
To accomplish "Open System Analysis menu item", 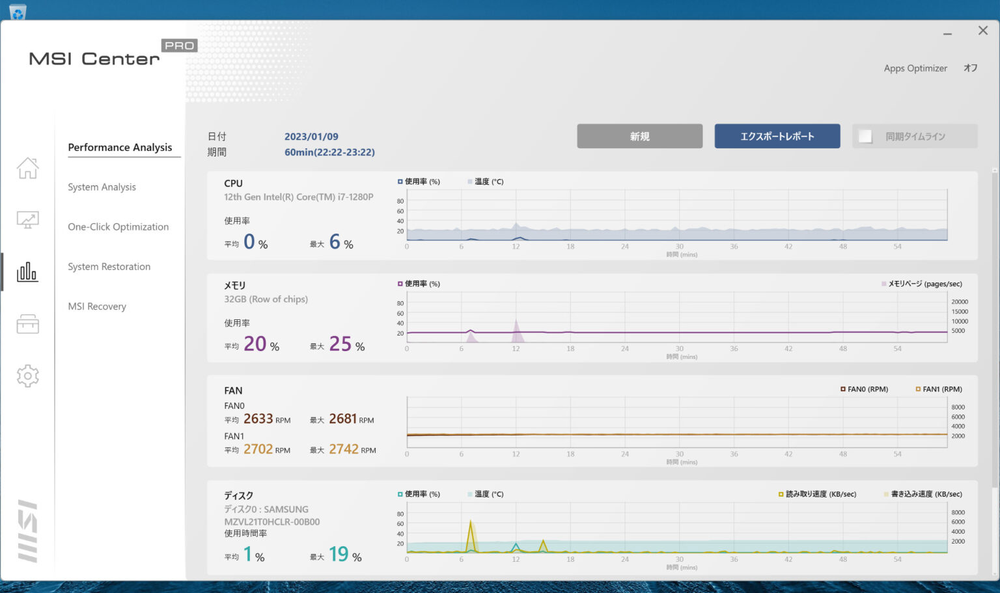I will 102,187.
